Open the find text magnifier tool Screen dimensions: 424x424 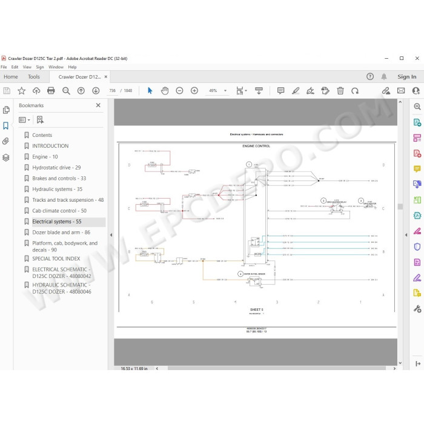tap(66, 91)
